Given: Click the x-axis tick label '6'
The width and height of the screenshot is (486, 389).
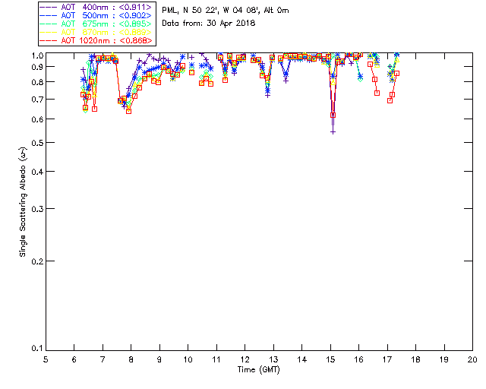Looking at the screenshot, I should click(74, 359).
